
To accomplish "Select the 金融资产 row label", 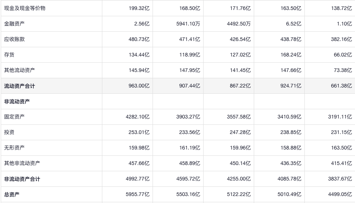I will pos(15,24).
